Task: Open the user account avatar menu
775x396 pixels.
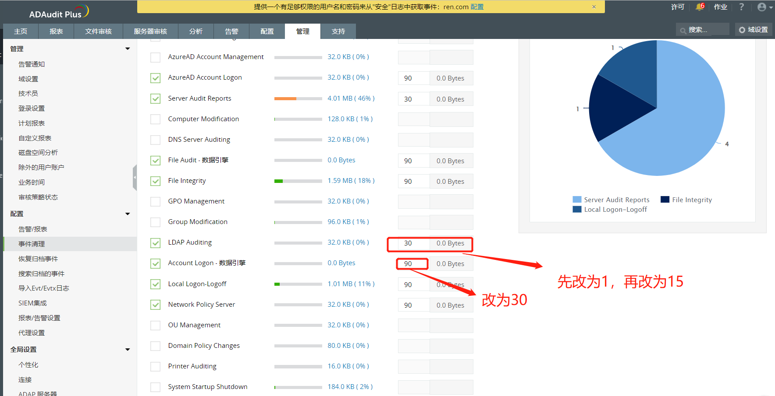Action: pos(762,7)
